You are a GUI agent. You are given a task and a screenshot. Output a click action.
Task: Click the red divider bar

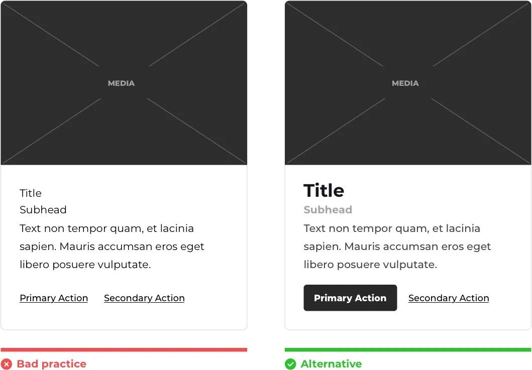124,349
